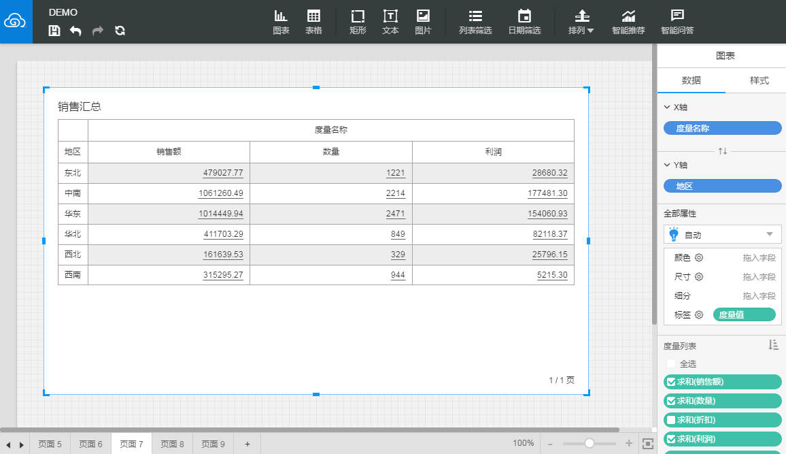The height and width of the screenshot is (454, 786).
Task: Open the 自动 chart type dropdown
Action: [x=722, y=234]
